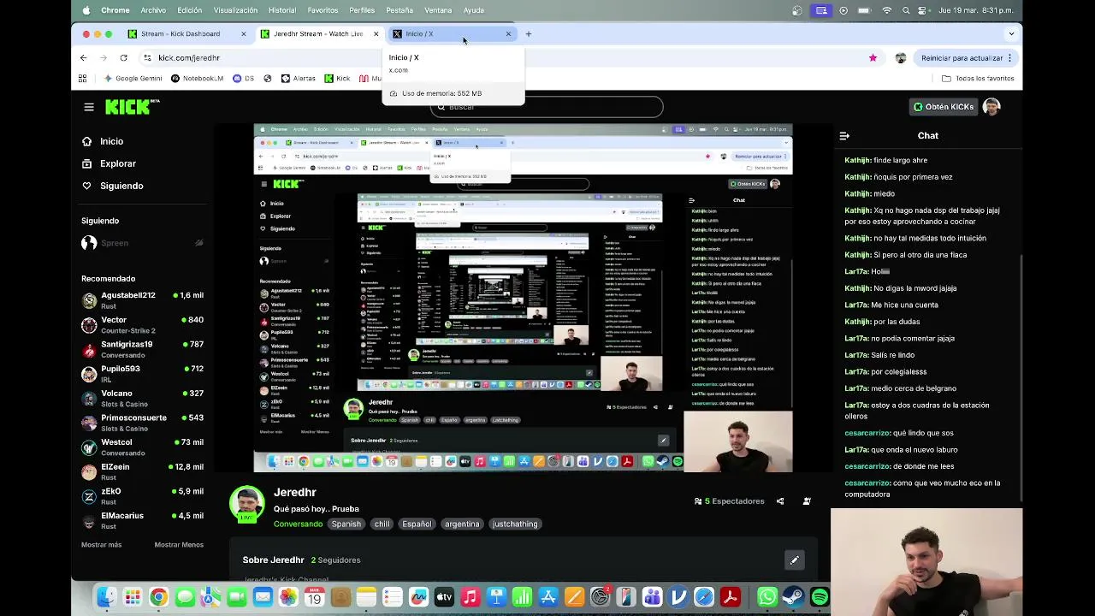Open Freeform in the Dock
This screenshot has height=616, width=1095.
click(x=418, y=597)
